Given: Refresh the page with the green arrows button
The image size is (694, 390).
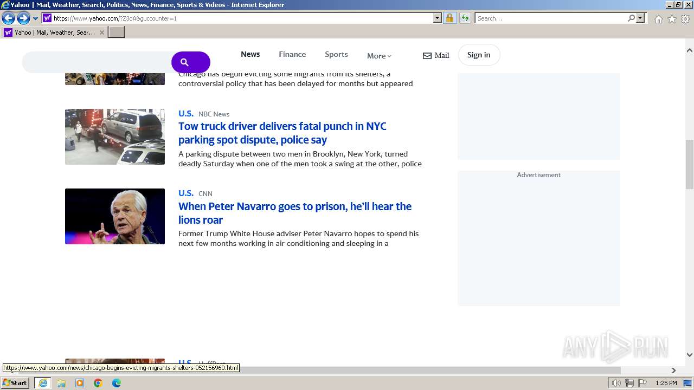Looking at the screenshot, I should (465, 18).
